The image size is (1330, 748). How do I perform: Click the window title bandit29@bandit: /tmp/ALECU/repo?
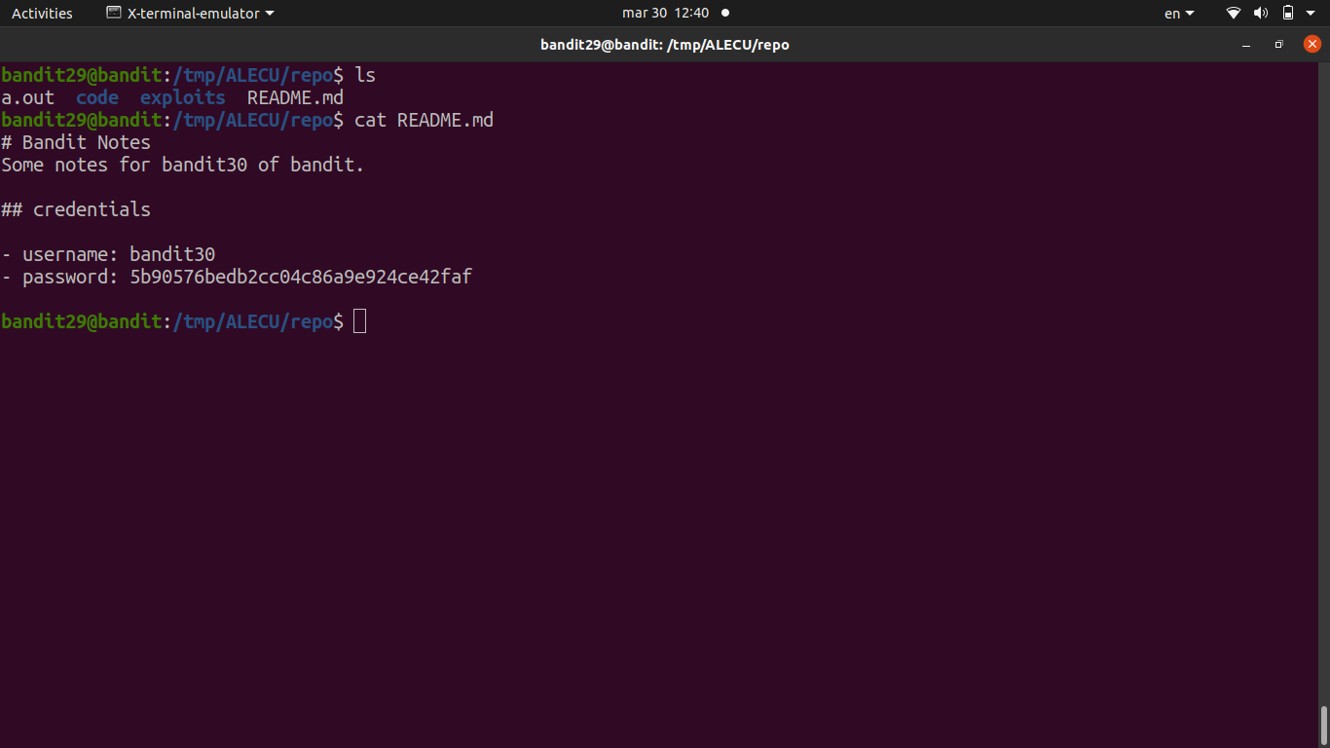665,45
